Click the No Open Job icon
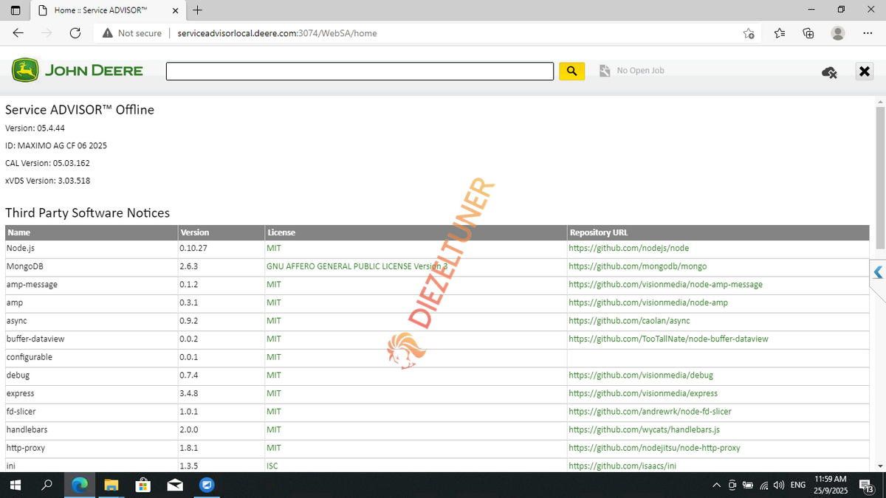The height and width of the screenshot is (498, 886). [x=605, y=70]
